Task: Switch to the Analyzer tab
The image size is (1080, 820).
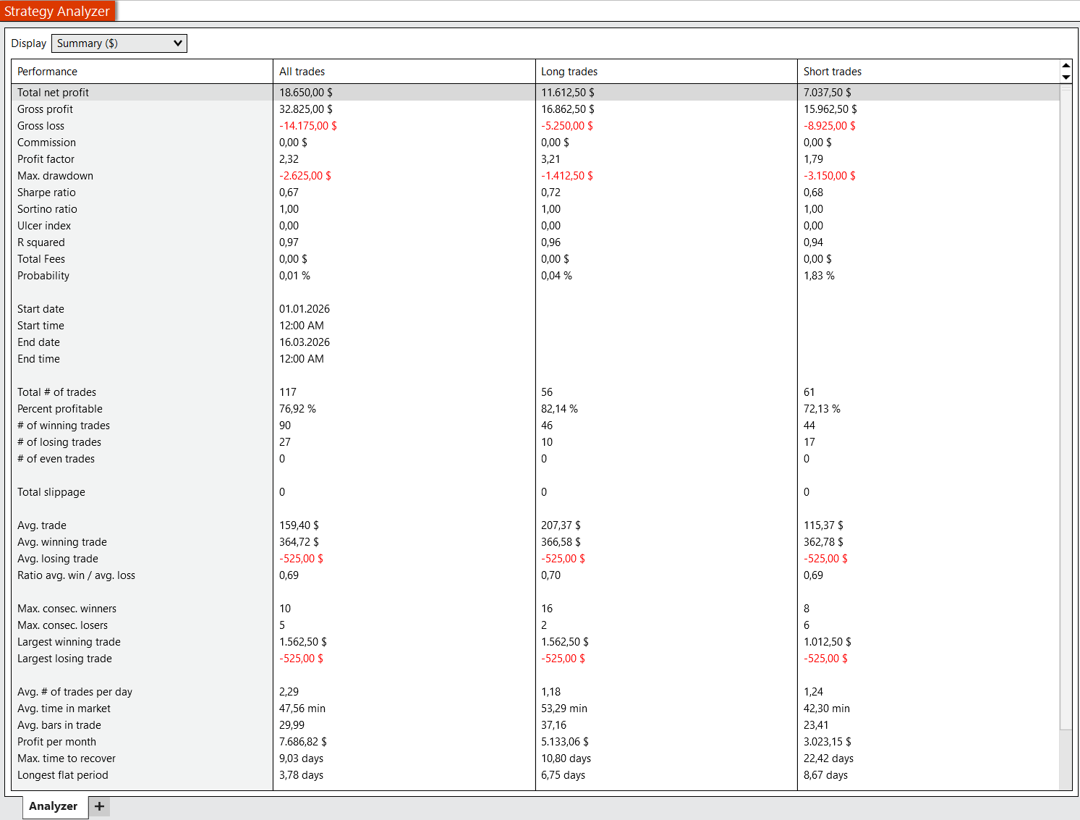Action: coord(54,806)
